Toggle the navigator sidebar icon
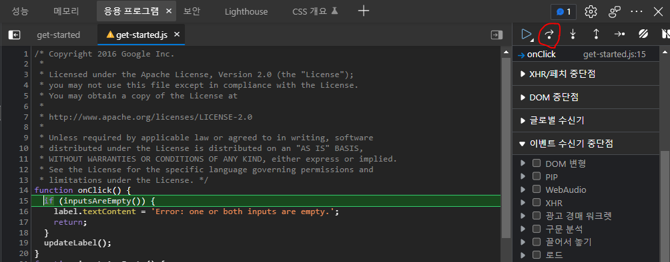 click(14, 35)
